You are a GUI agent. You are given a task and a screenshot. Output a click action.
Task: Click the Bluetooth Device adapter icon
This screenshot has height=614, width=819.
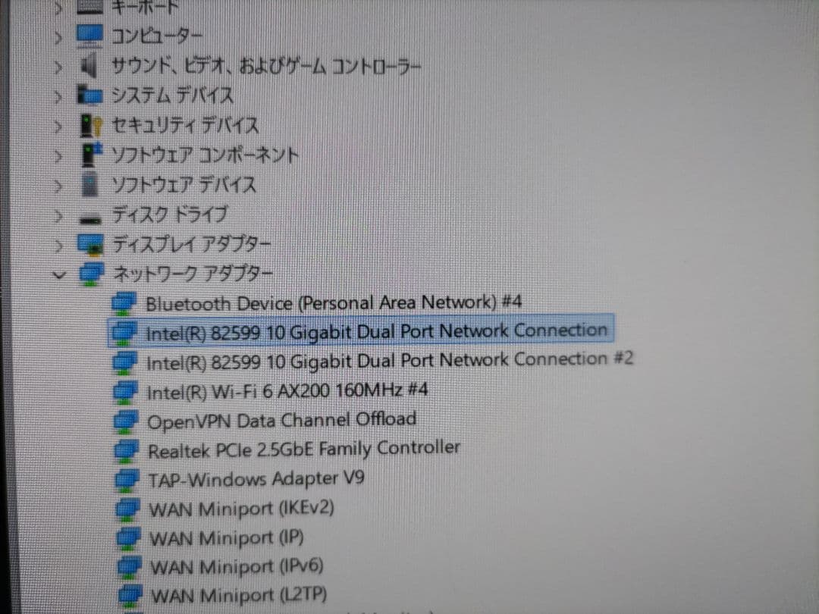[125, 303]
